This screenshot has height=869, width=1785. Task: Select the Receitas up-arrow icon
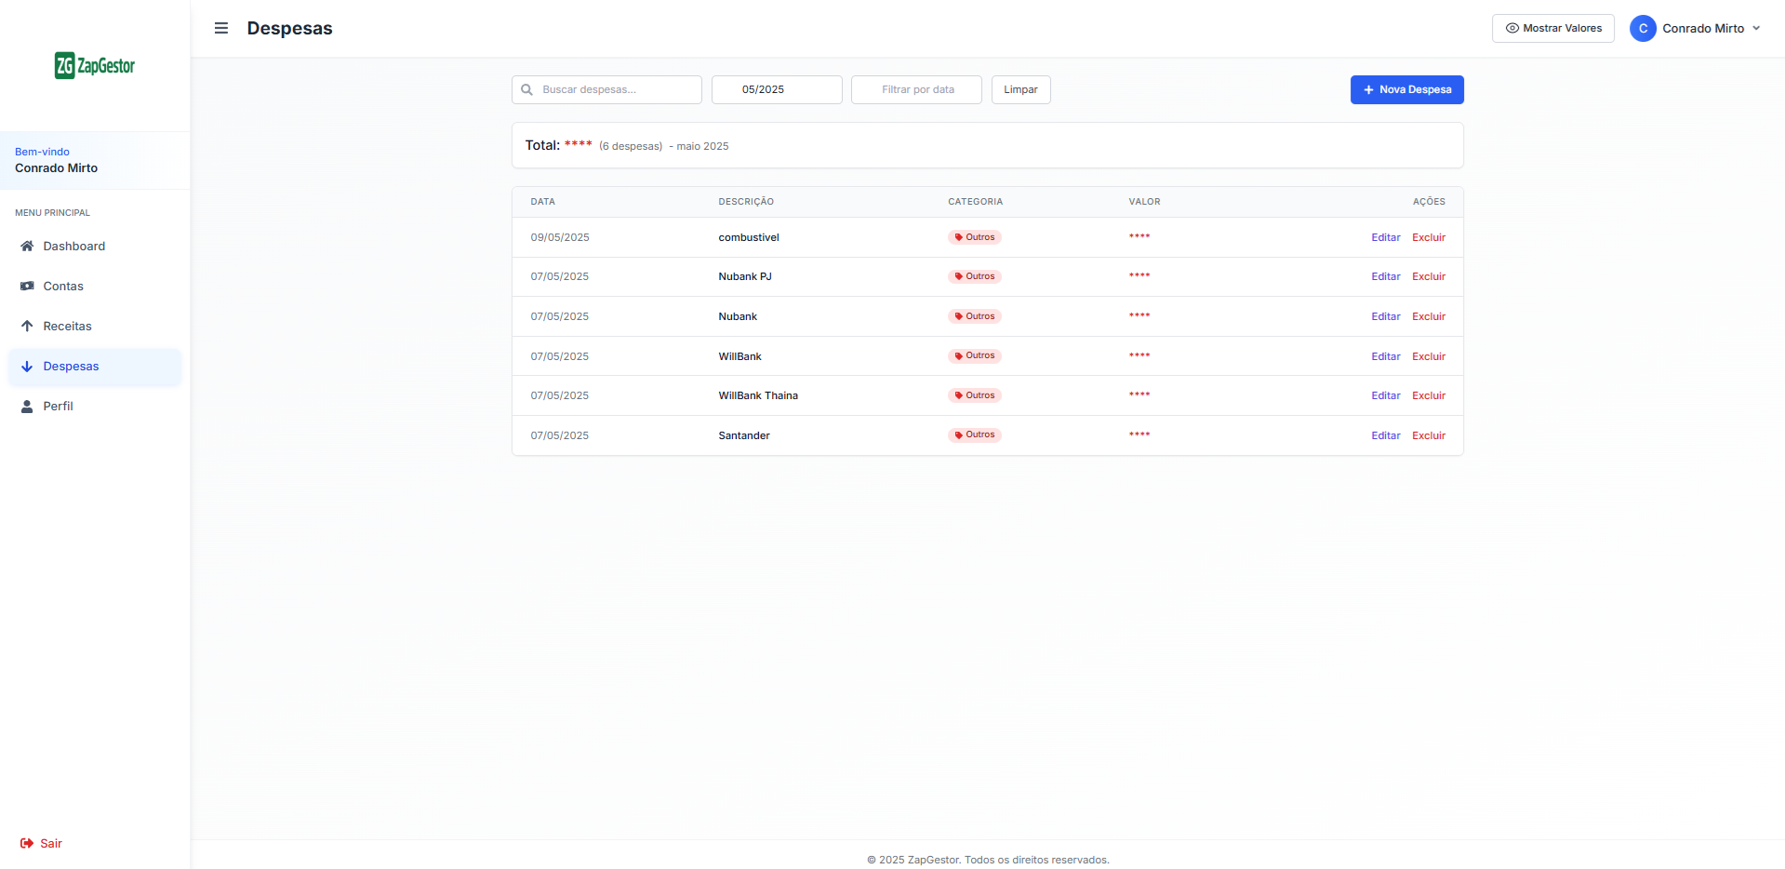coord(27,326)
